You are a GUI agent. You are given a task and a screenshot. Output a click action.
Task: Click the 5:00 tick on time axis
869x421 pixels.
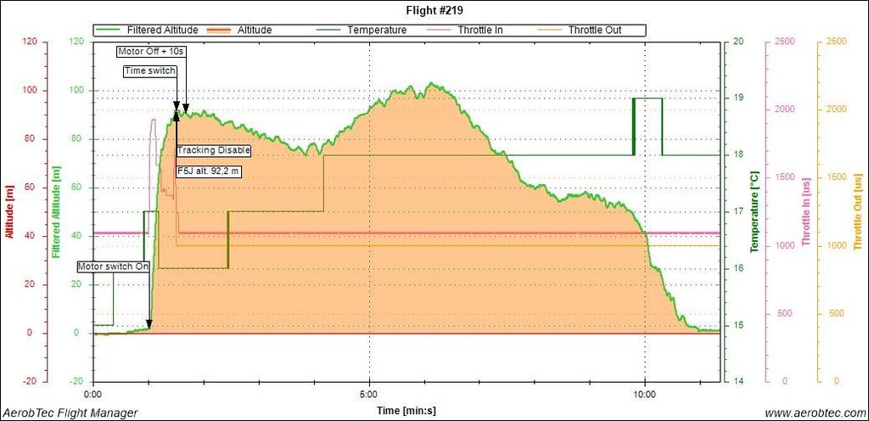pyautogui.click(x=369, y=394)
